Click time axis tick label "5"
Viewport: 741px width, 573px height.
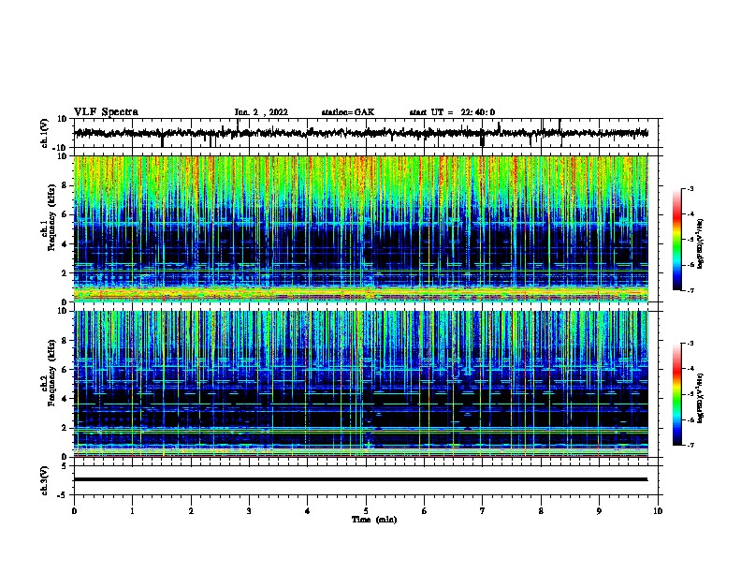pyautogui.click(x=366, y=511)
